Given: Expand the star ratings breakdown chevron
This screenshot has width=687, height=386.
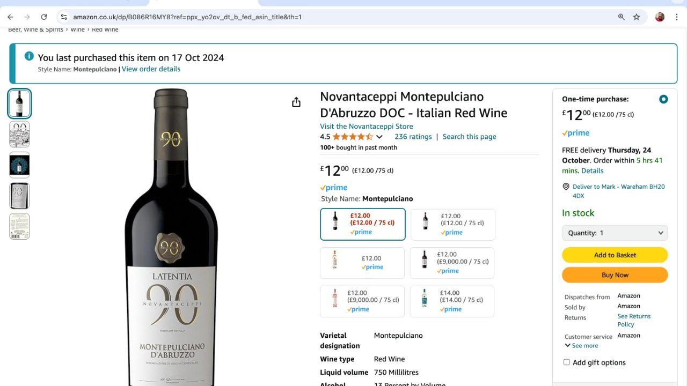Looking at the screenshot, I should pyautogui.click(x=379, y=137).
